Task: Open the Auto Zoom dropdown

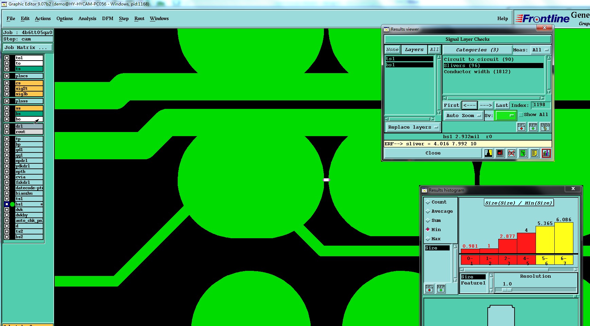Action: click(x=464, y=116)
